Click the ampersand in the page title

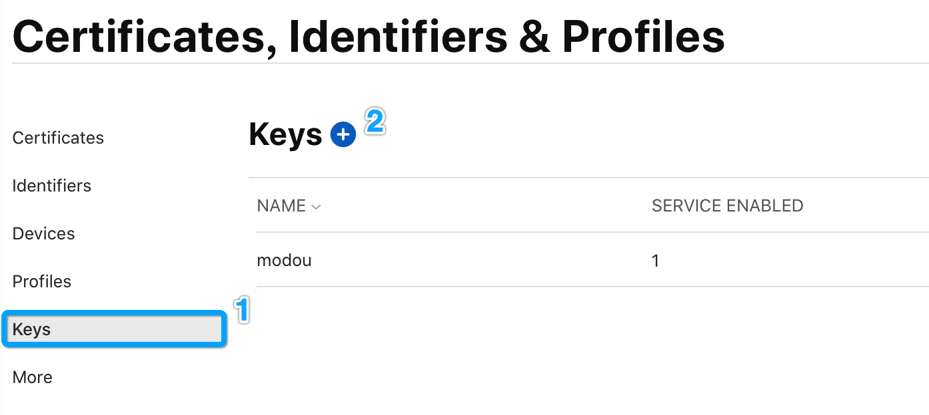tap(534, 37)
